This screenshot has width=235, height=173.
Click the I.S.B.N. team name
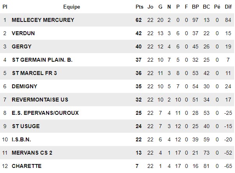21,139
